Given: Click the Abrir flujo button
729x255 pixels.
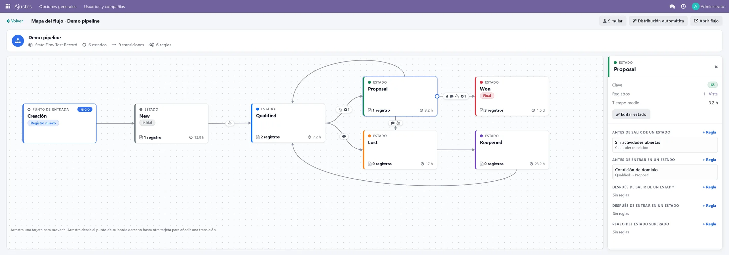Looking at the screenshot, I should tap(706, 21).
